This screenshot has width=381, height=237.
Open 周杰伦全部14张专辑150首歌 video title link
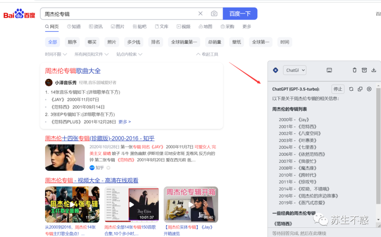click(130, 230)
